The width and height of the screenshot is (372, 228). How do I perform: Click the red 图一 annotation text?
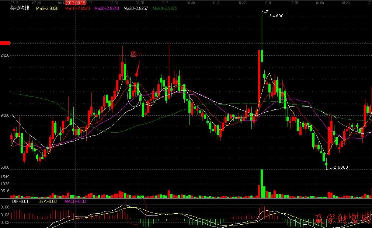[x=136, y=55]
